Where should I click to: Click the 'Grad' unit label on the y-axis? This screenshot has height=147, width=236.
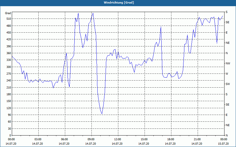tap(8, 13)
